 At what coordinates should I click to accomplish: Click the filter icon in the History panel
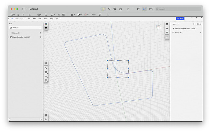pos(194,24)
